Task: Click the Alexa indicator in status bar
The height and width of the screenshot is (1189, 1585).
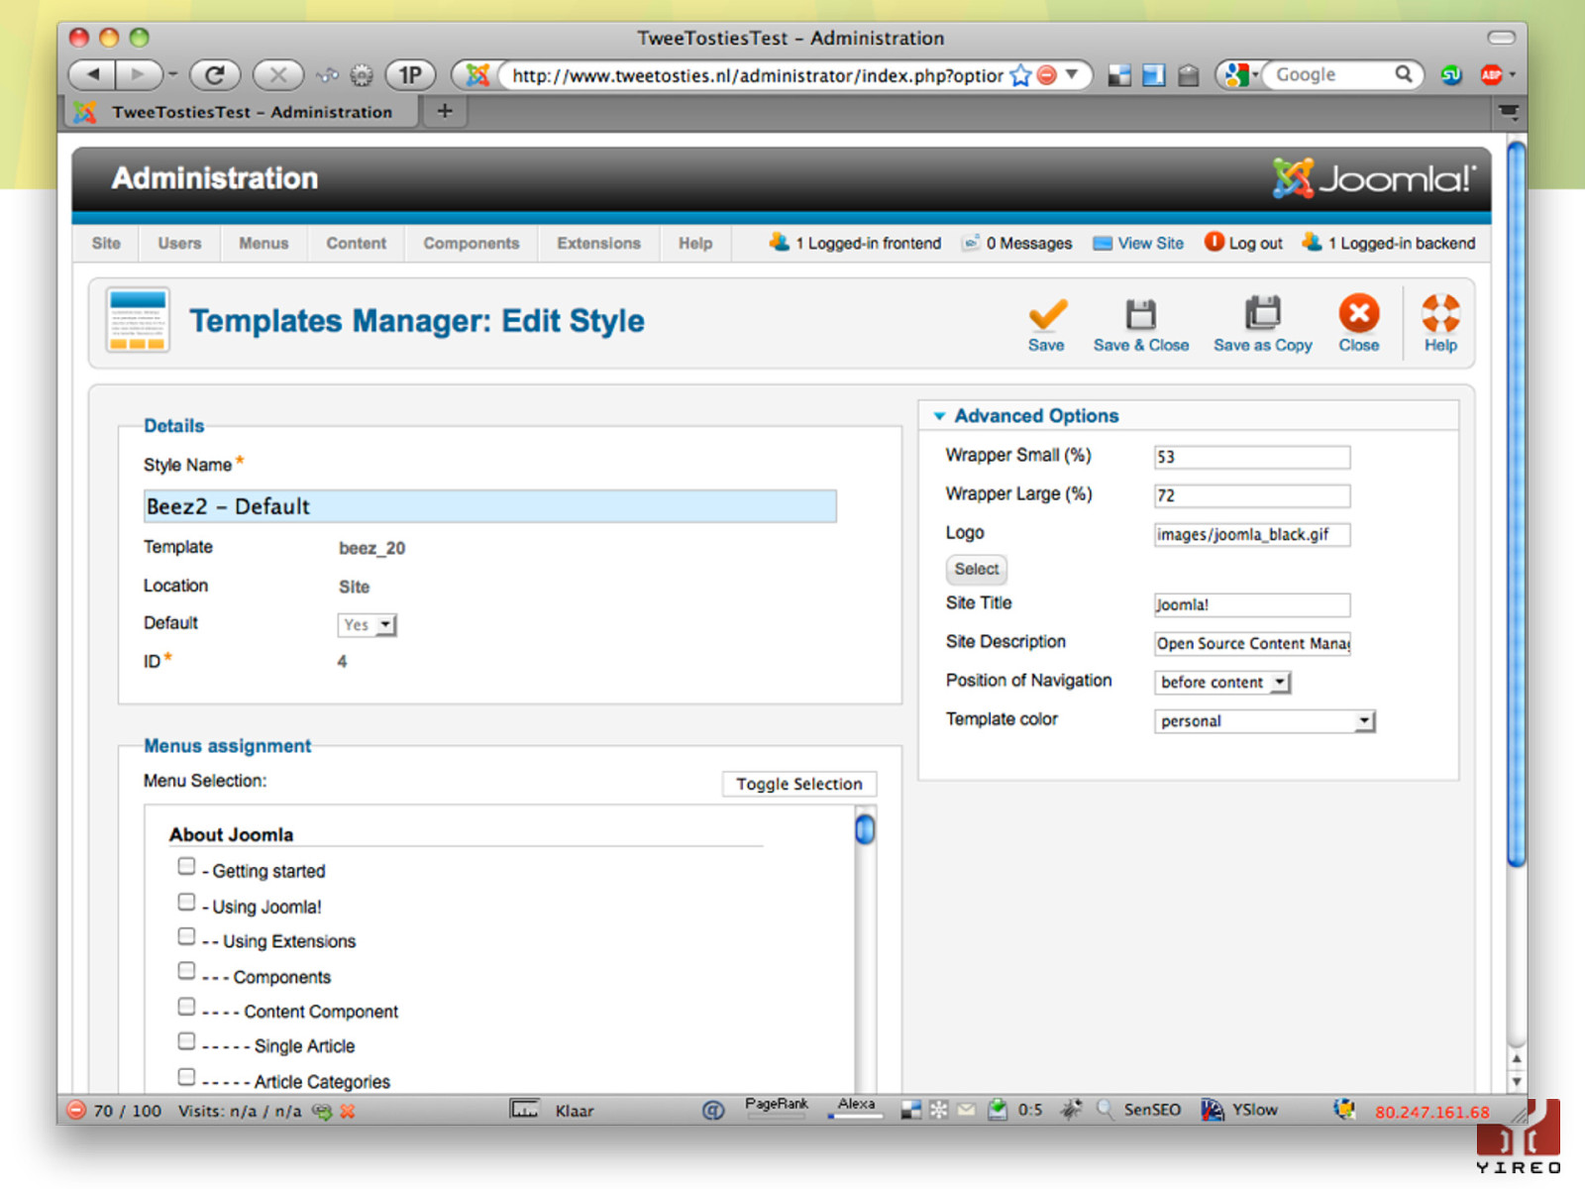Action: 856,1107
